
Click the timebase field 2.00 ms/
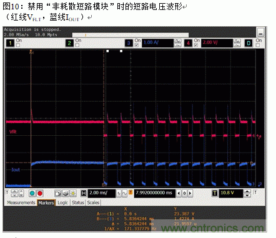click(x=102, y=193)
